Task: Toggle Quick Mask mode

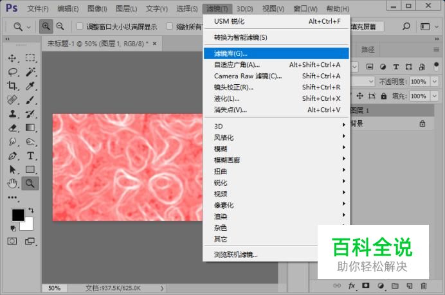Action: [x=12, y=242]
